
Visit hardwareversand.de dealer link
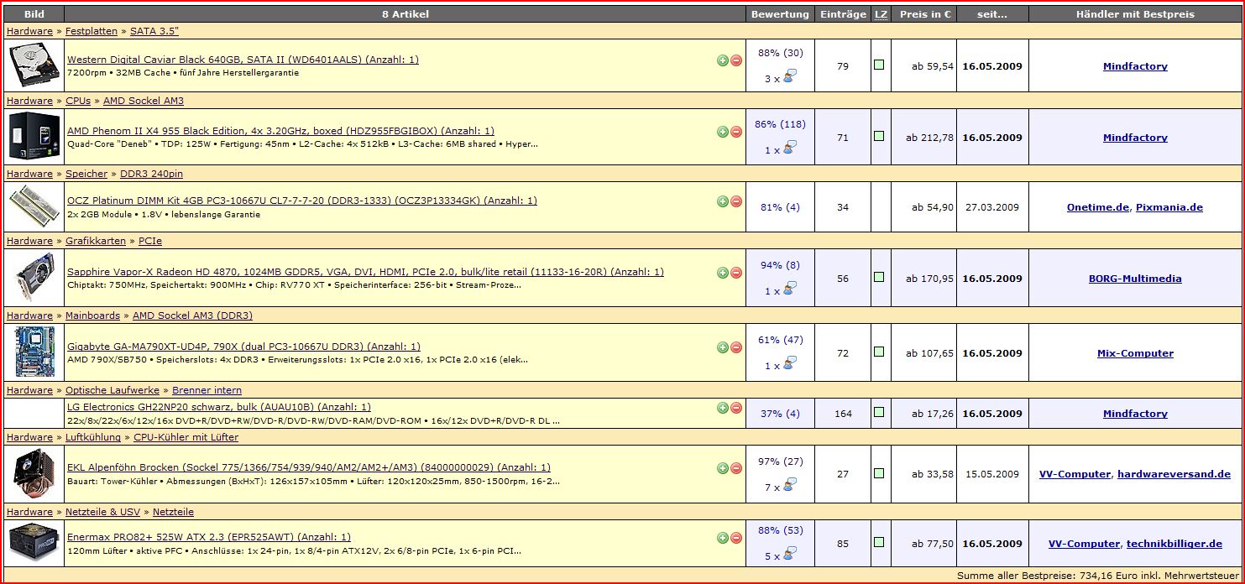click(x=1174, y=474)
